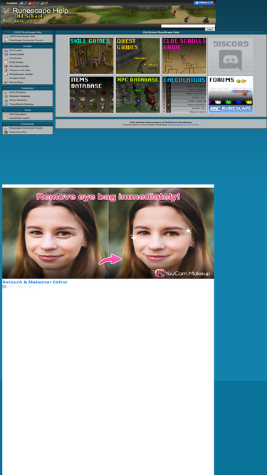Click the Tome/Books Database icon

(x=6, y=104)
